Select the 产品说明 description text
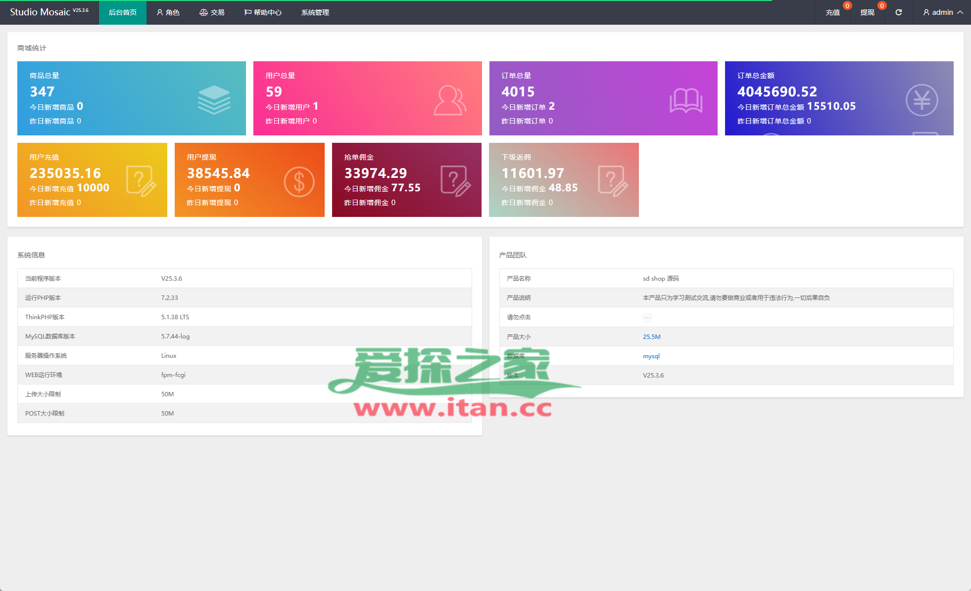 [736, 297]
